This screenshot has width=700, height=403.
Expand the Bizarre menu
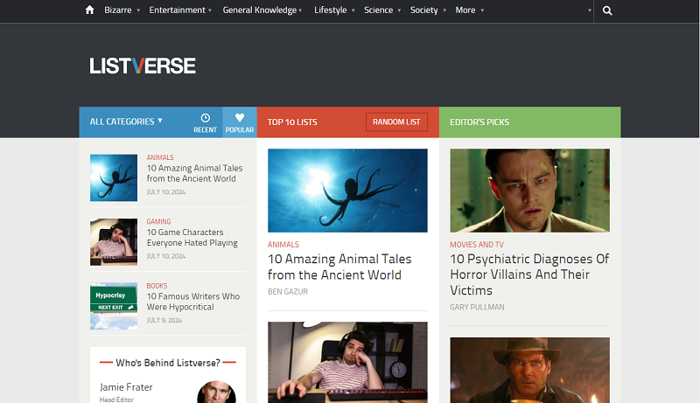tap(122, 10)
